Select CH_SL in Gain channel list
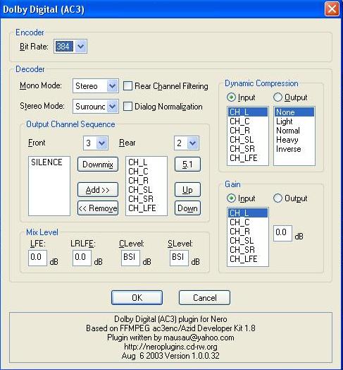 pyautogui.click(x=248, y=241)
